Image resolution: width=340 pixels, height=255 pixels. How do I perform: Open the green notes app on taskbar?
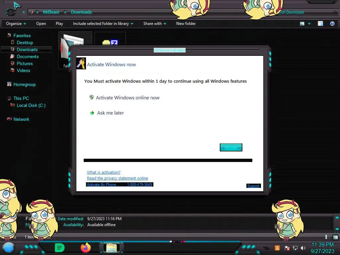tap(60, 248)
